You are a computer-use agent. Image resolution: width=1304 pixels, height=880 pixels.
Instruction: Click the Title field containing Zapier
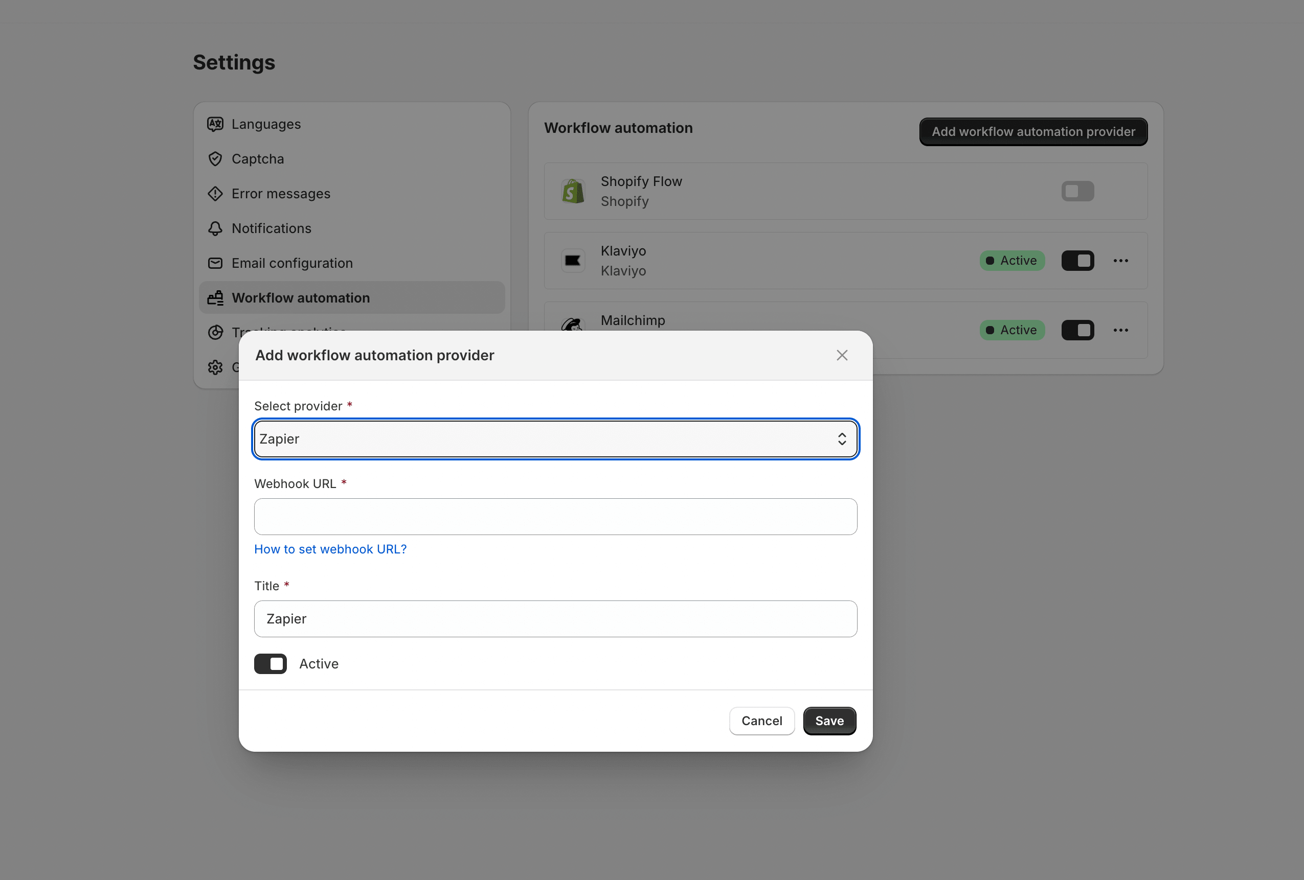[555, 619]
